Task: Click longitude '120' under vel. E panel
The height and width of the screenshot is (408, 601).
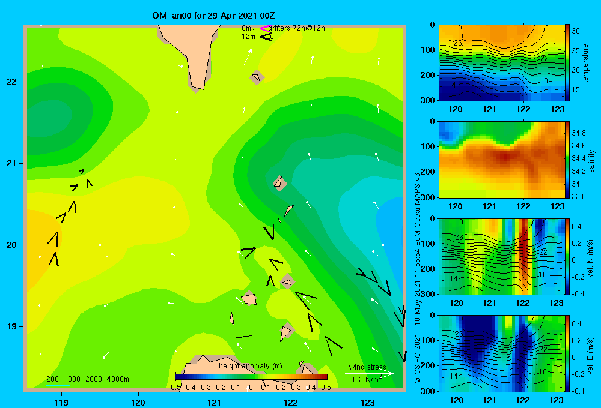Action: 456,400
